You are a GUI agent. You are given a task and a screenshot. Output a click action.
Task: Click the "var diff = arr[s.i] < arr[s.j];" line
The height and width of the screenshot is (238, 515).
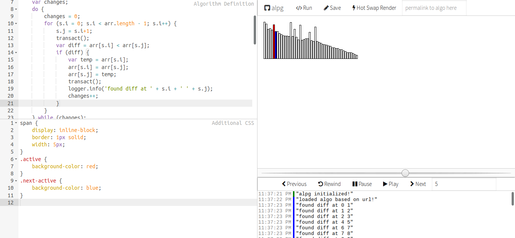click(103, 46)
